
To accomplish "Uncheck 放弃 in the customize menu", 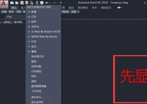I will [43, 47].
